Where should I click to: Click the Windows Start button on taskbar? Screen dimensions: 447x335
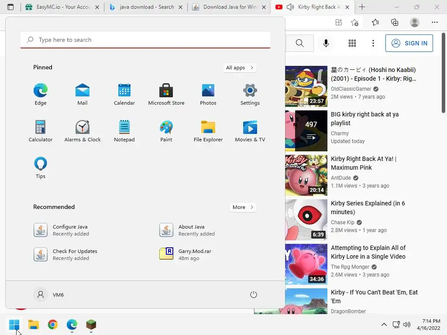tap(14, 325)
